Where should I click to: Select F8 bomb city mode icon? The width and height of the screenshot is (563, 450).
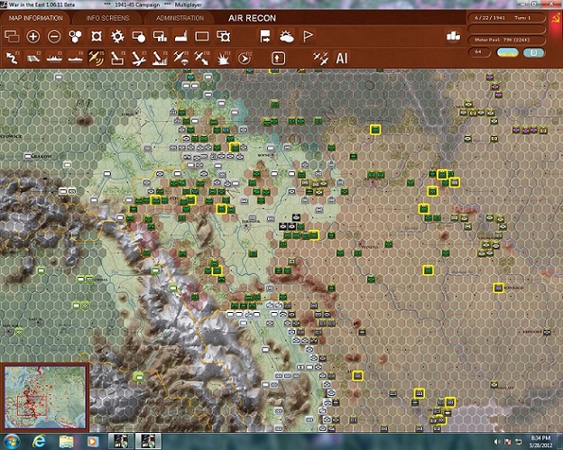click(160, 58)
